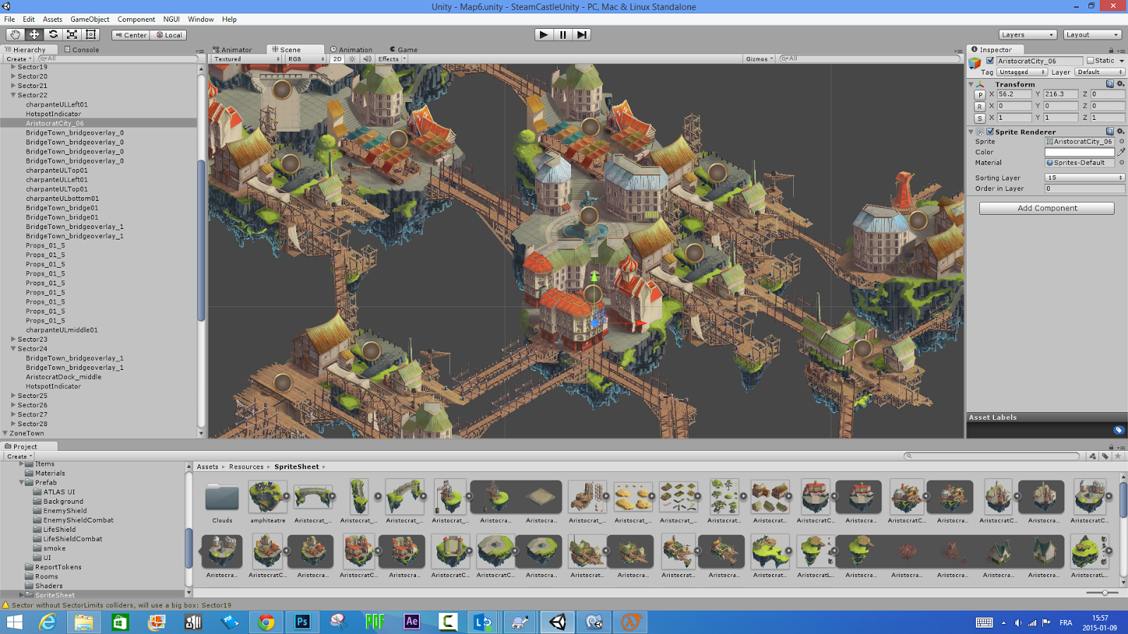Click the Add Component button
The image size is (1128, 634).
click(x=1047, y=209)
